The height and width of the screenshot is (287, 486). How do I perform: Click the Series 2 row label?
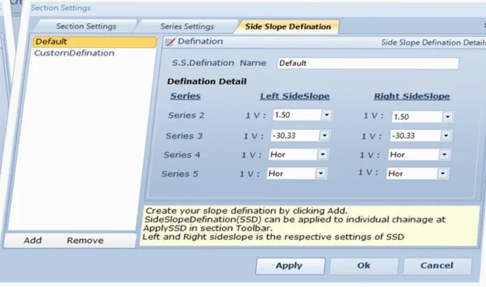click(x=186, y=115)
